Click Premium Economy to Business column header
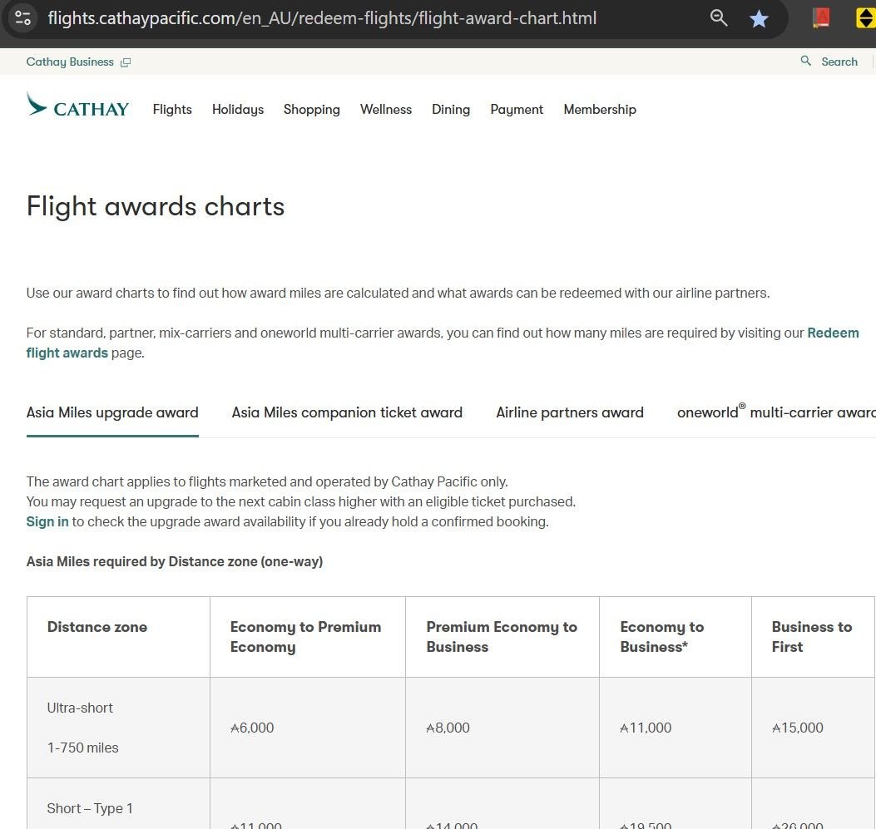 pos(502,637)
